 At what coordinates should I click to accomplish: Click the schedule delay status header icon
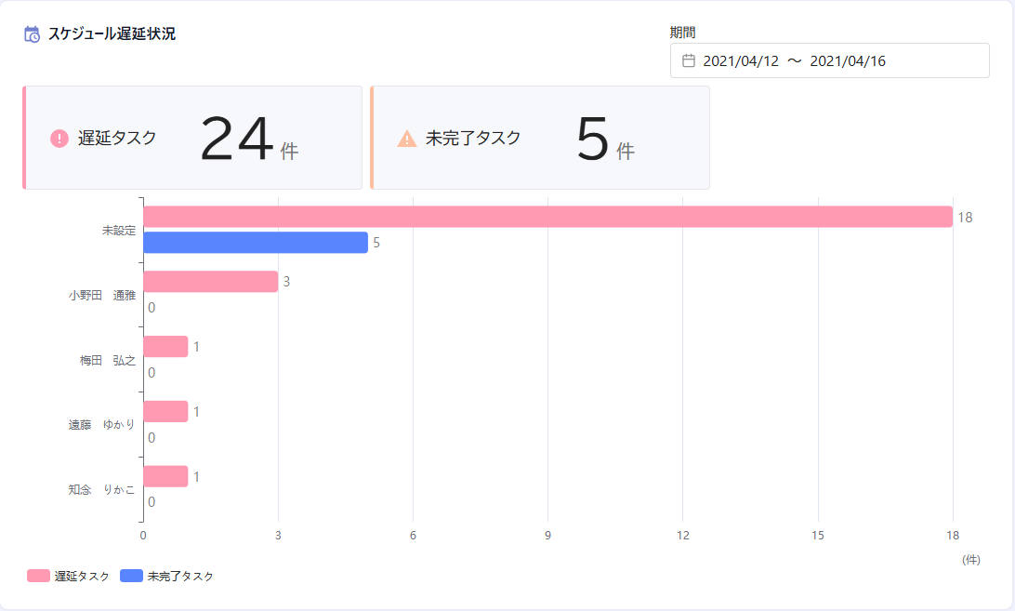point(30,34)
